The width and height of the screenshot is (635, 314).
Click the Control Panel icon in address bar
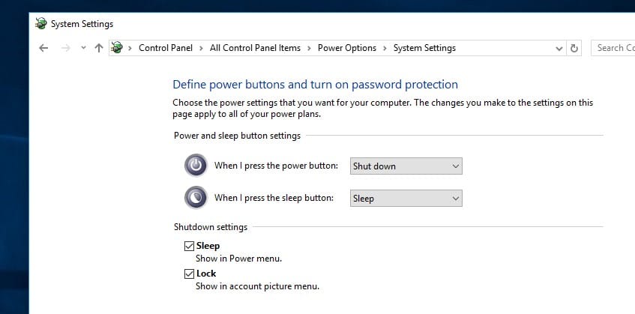pyautogui.click(x=116, y=48)
